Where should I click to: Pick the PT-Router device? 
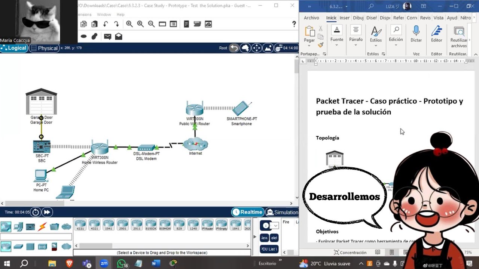pos(207,225)
